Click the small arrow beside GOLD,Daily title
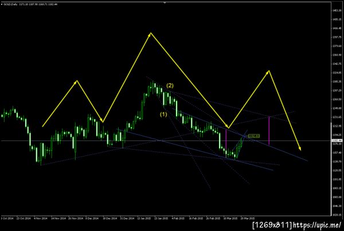This screenshot has width=344, height=231. coord(2,4)
